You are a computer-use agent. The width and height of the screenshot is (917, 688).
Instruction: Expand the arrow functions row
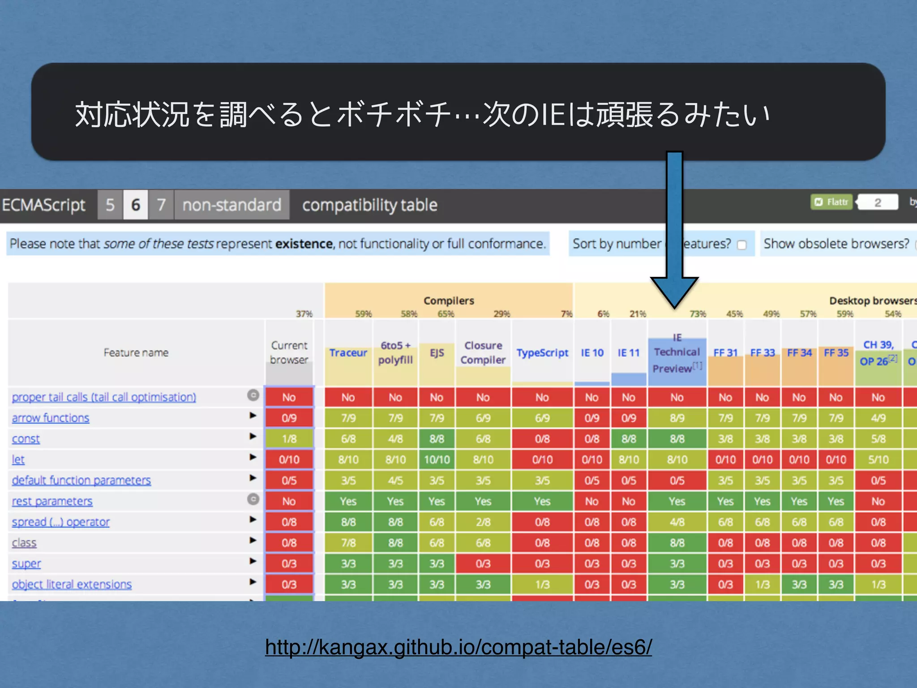253,415
